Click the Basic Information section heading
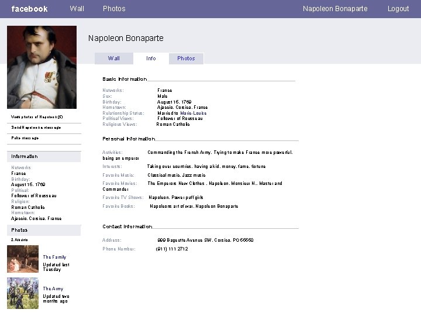Viewport: 421px width, 316px height. coord(125,79)
